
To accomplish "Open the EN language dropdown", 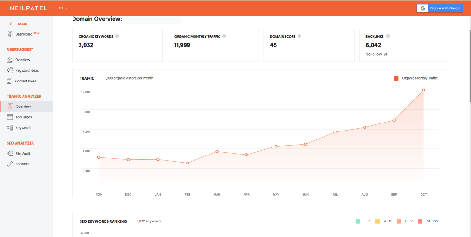I will pos(64,8).
